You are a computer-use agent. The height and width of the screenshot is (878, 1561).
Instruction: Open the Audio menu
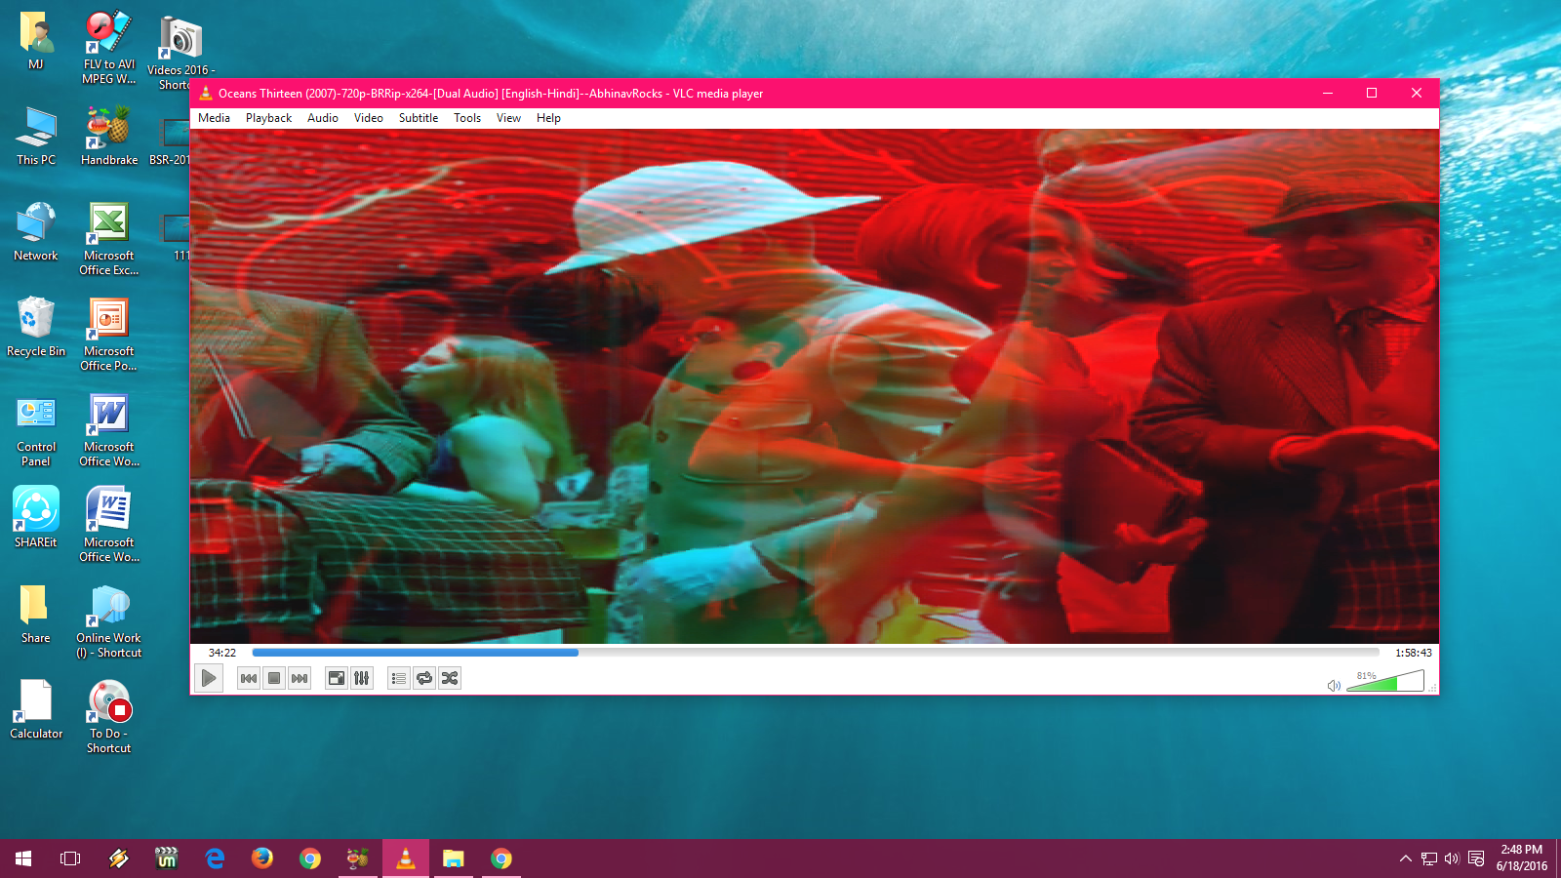(323, 118)
